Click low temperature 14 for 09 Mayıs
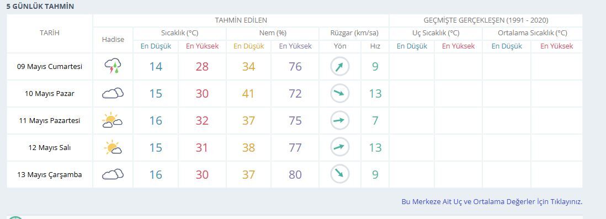This screenshot has height=219, width=606. [x=156, y=66]
